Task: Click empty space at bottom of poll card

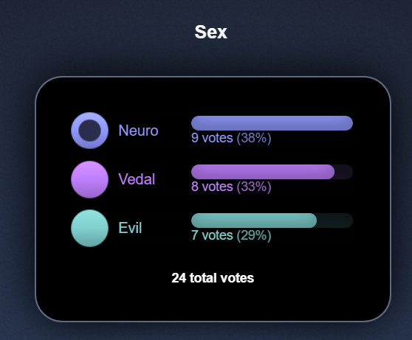Action: (x=213, y=303)
